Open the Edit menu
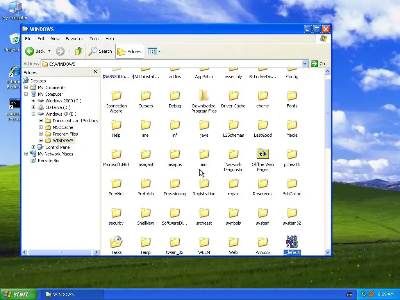Screen dimensions: 400x300 coord(41,39)
